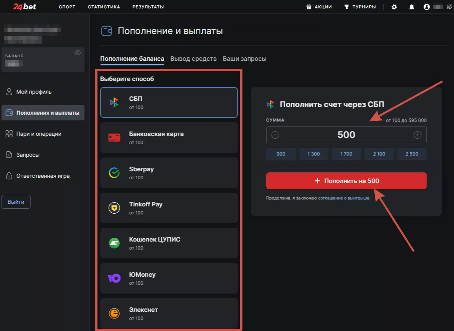454x331 pixels.
Task: Click the user account avatar icon
Action: pos(427,7)
